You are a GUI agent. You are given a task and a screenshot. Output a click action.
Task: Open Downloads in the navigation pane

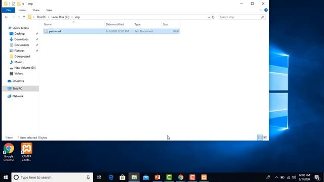(21, 39)
